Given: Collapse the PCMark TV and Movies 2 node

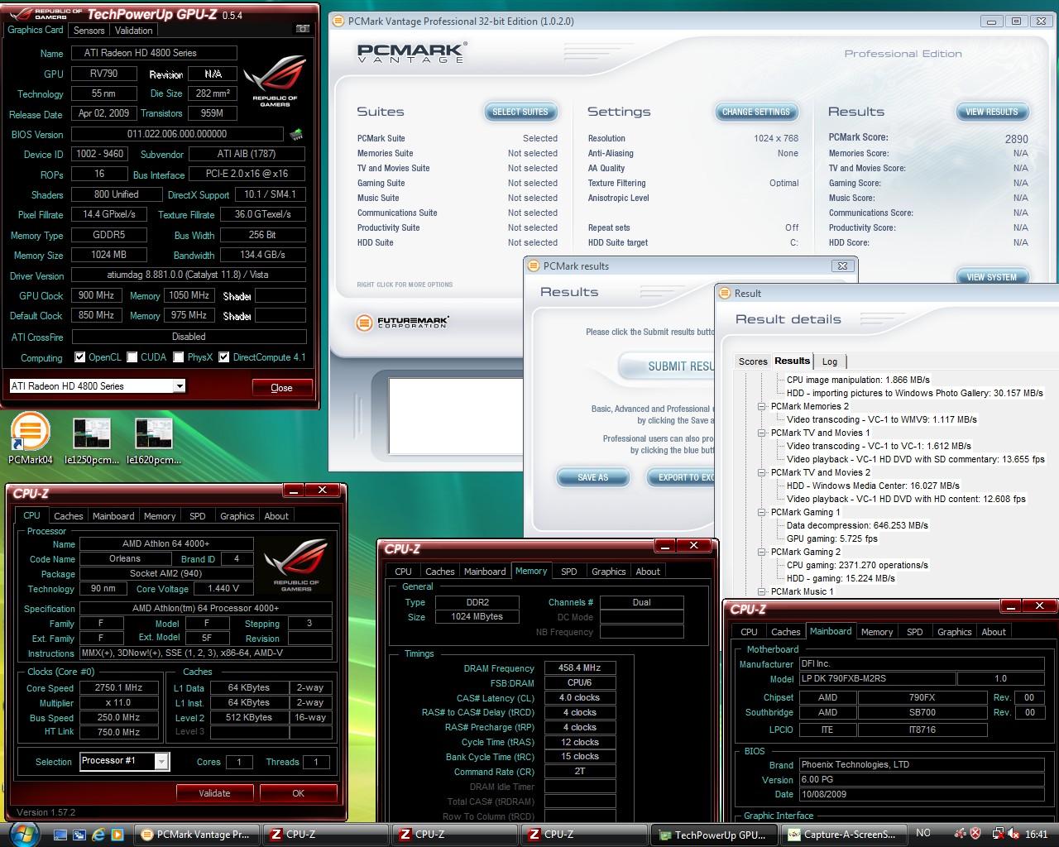Looking at the screenshot, I should [761, 472].
